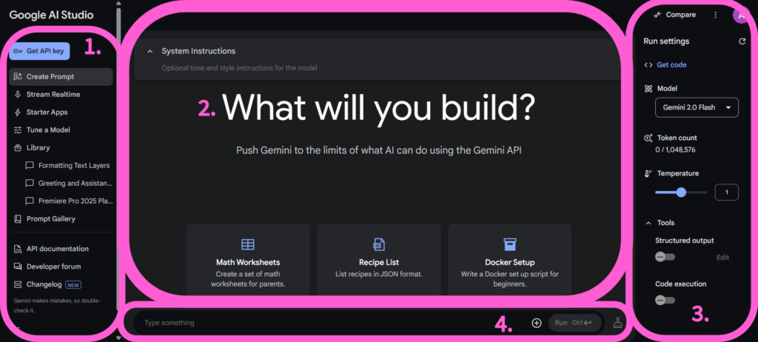The width and height of the screenshot is (758, 342).
Task: Click the Prompt Gallery book icon
Action: coord(18,218)
